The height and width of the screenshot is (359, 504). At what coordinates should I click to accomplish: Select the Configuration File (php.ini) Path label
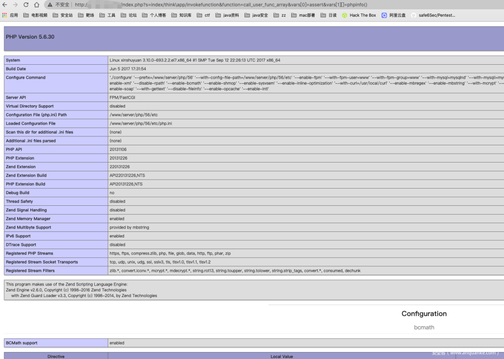tap(36, 115)
